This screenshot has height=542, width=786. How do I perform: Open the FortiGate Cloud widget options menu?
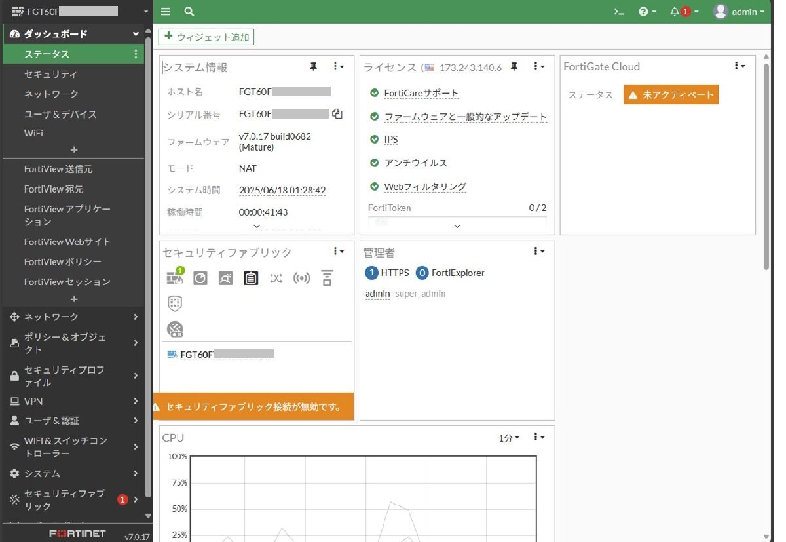tap(739, 66)
